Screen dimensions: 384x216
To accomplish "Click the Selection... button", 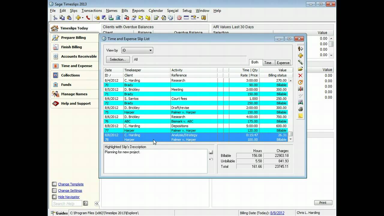I will 118,59.
